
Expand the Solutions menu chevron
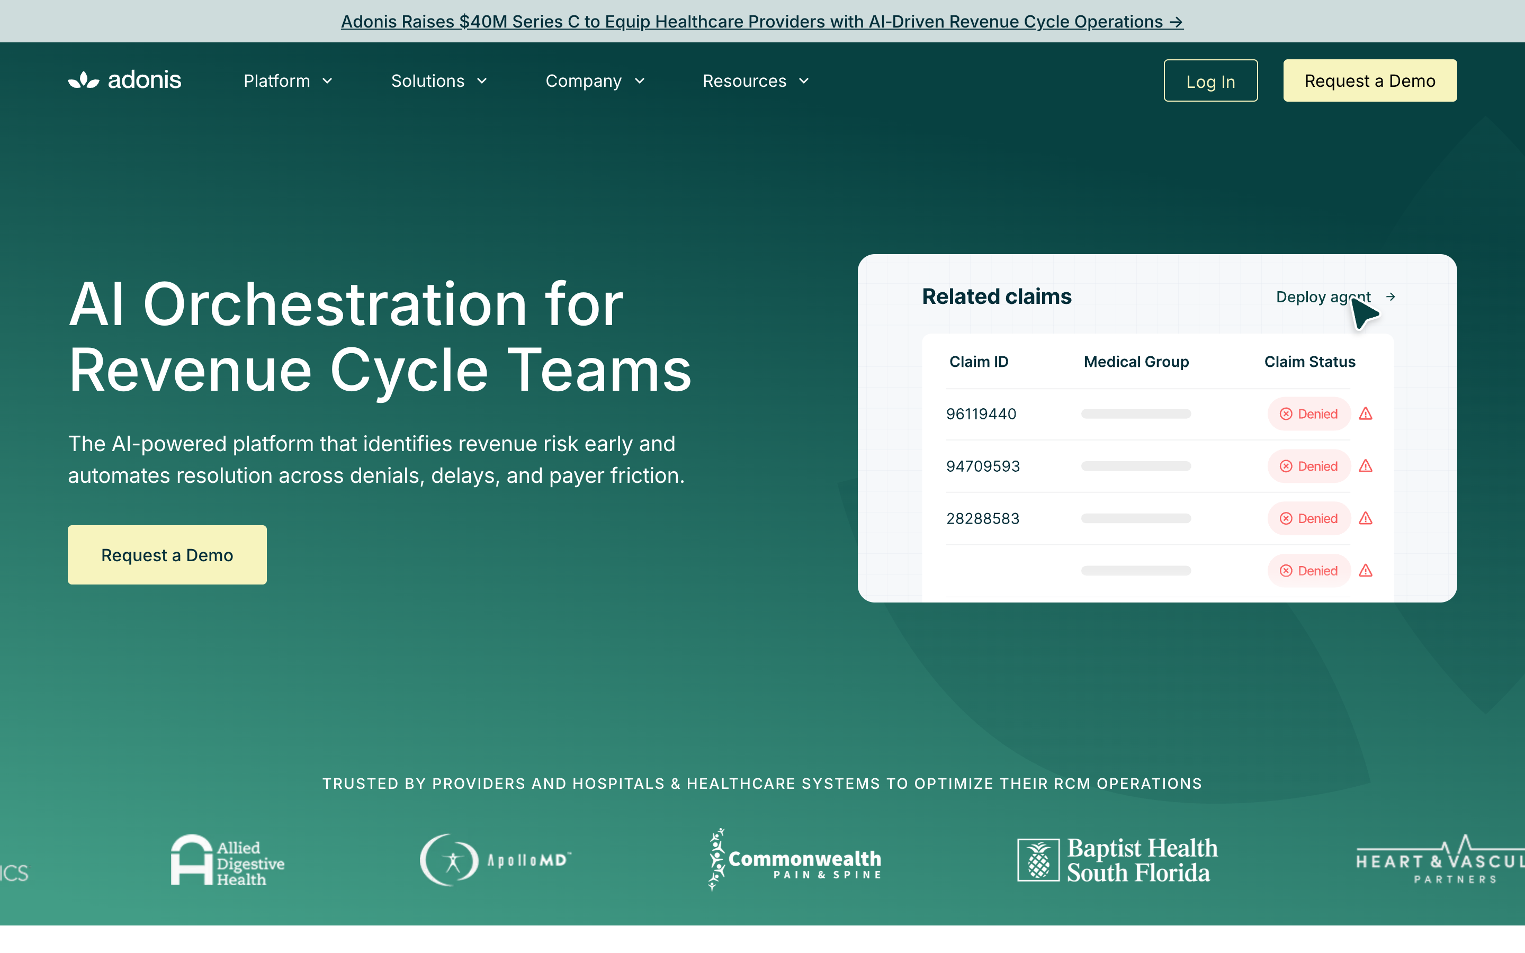[482, 80]
